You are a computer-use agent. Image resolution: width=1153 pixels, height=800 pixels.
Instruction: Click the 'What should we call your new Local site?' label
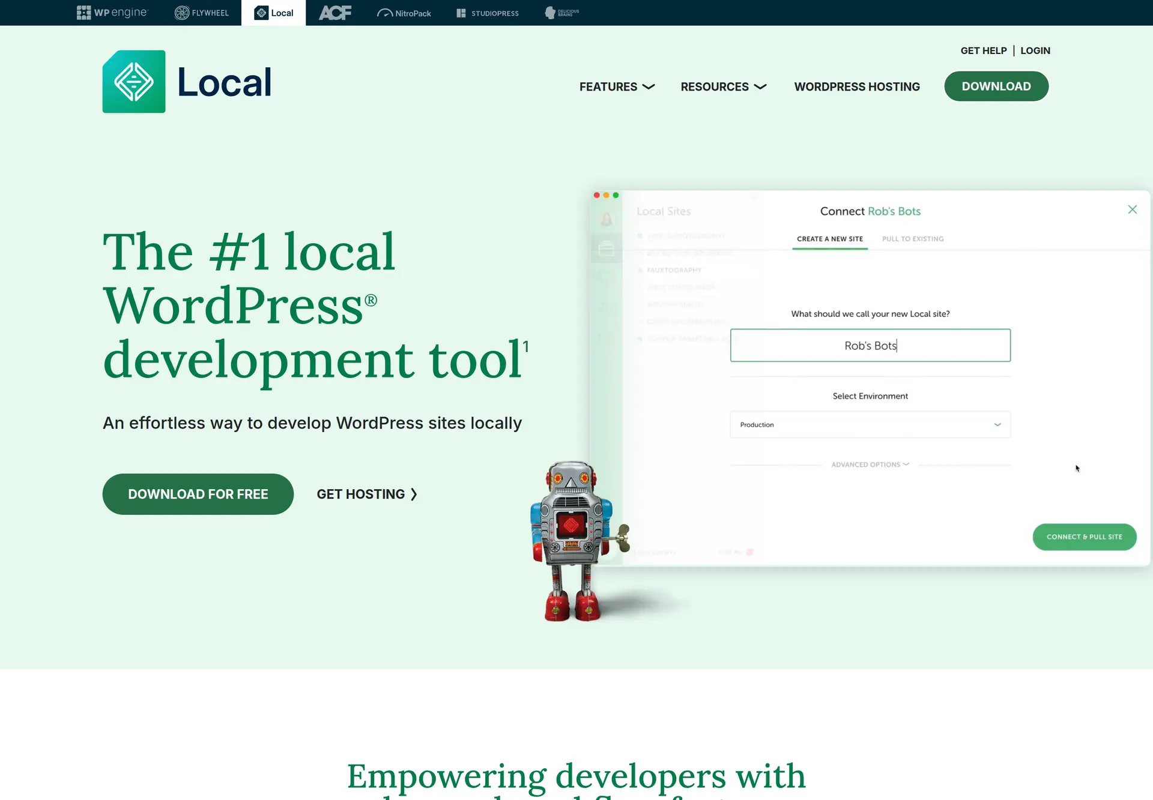[x=870, y=314]
